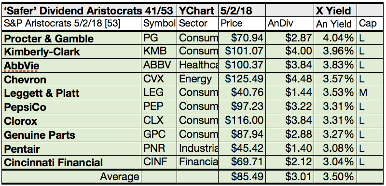Select the Sector column header cell
386x186 pixels.
point(197,24)
